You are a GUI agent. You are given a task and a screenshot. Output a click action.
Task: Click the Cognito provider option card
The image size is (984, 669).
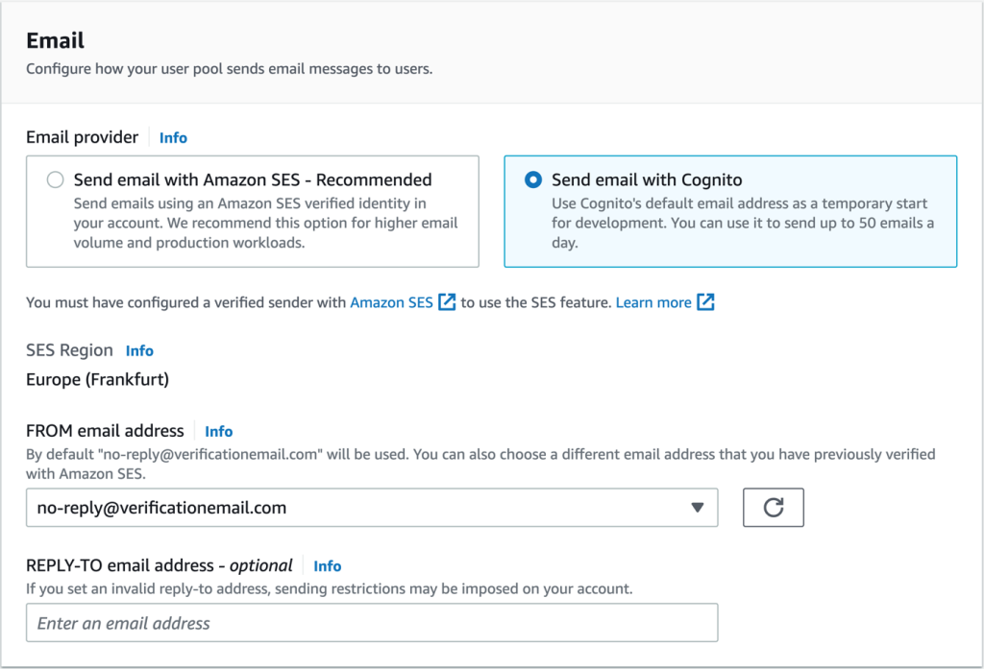[730, 211]
